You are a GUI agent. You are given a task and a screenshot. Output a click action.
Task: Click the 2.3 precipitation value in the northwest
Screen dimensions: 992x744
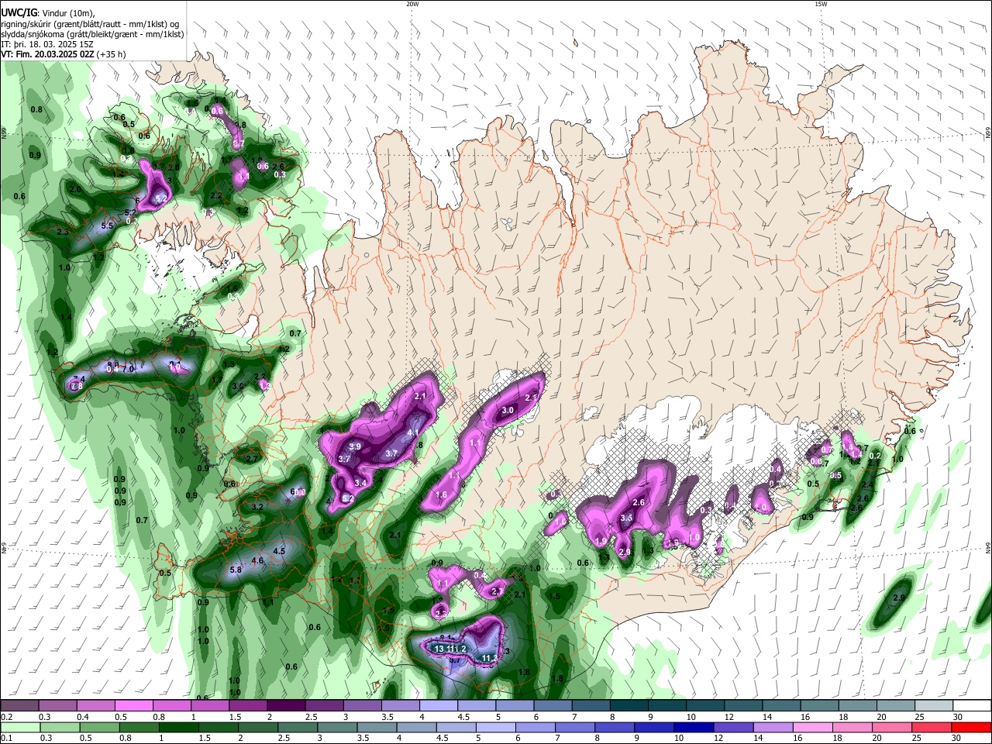coord(63,232)
